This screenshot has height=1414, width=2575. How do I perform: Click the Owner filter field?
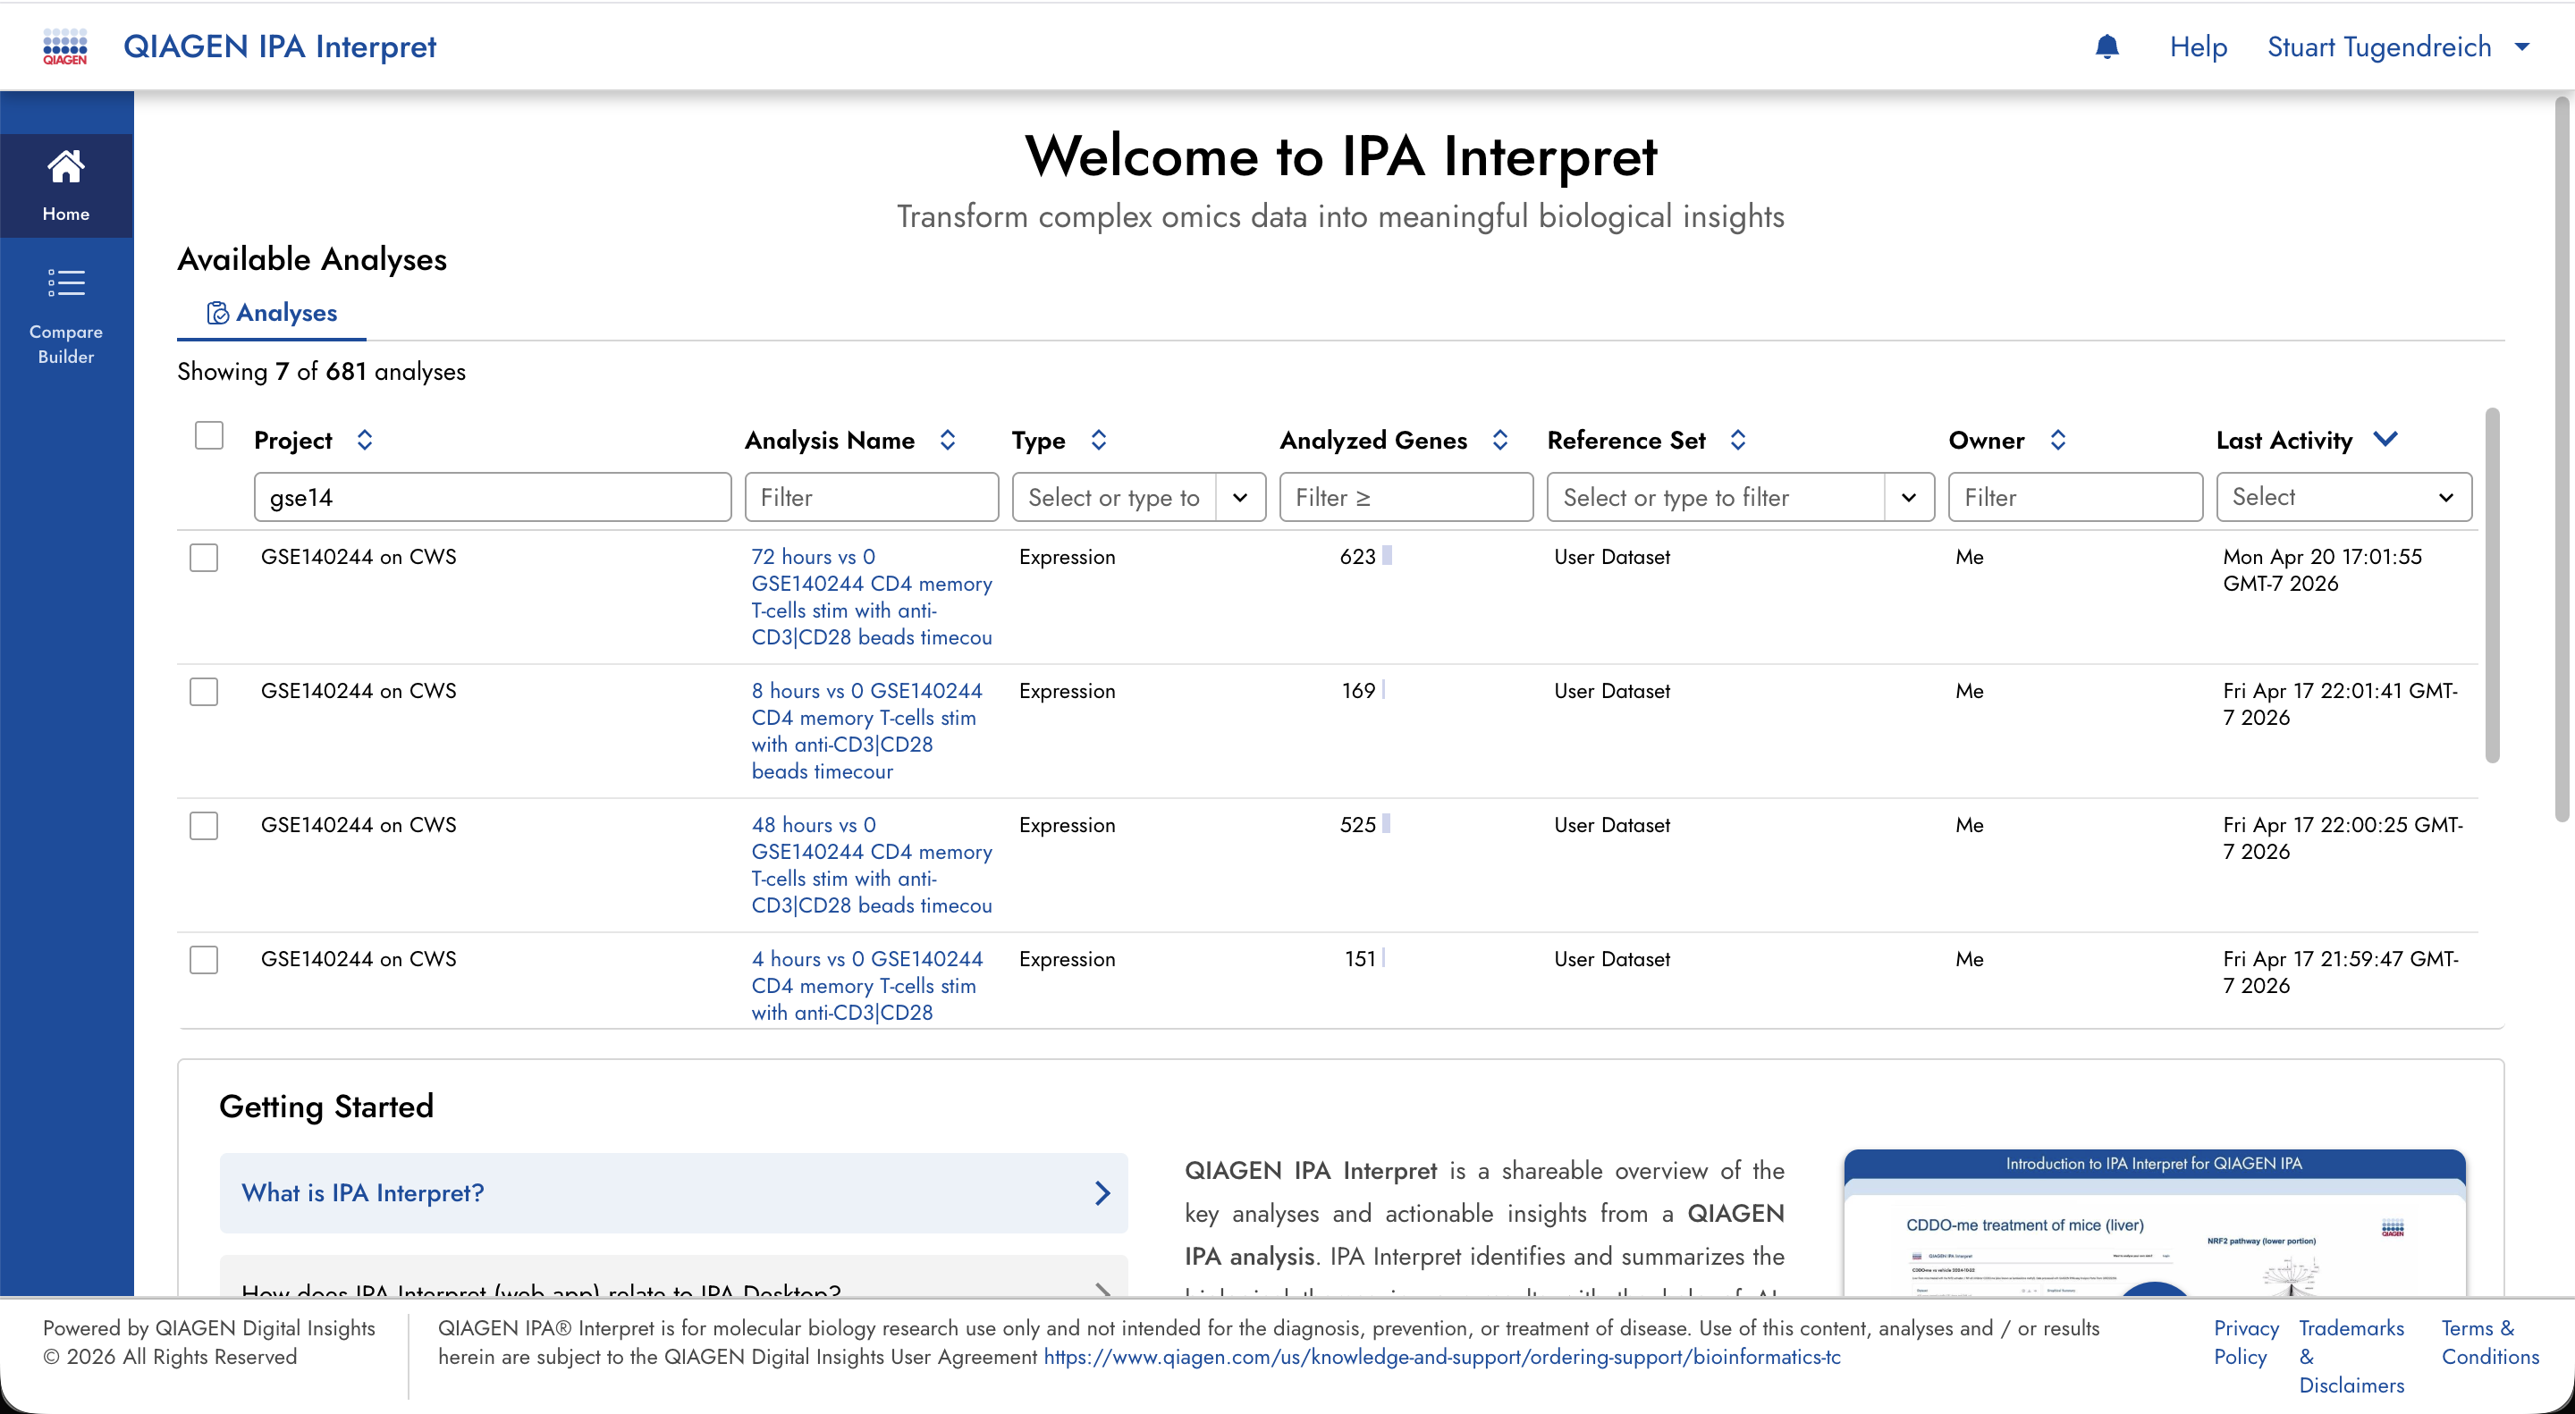[2075, 498]
